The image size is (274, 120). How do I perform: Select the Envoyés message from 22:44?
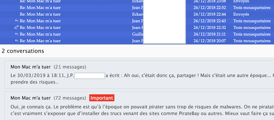point(137,14)
